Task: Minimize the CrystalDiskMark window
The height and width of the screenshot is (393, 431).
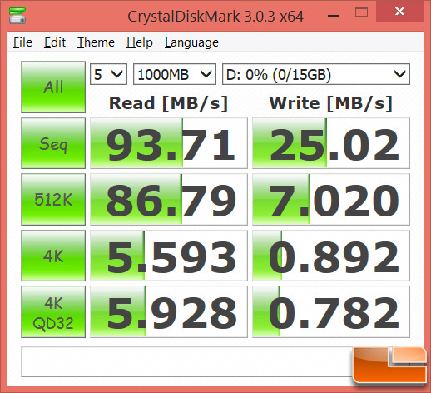Action: click(334, 16)
